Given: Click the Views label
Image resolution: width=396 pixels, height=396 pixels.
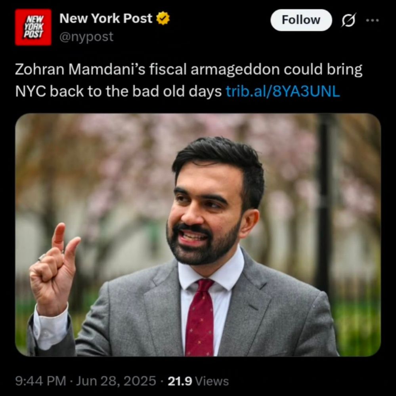Looking at the screenshot, I should [212, 381].
